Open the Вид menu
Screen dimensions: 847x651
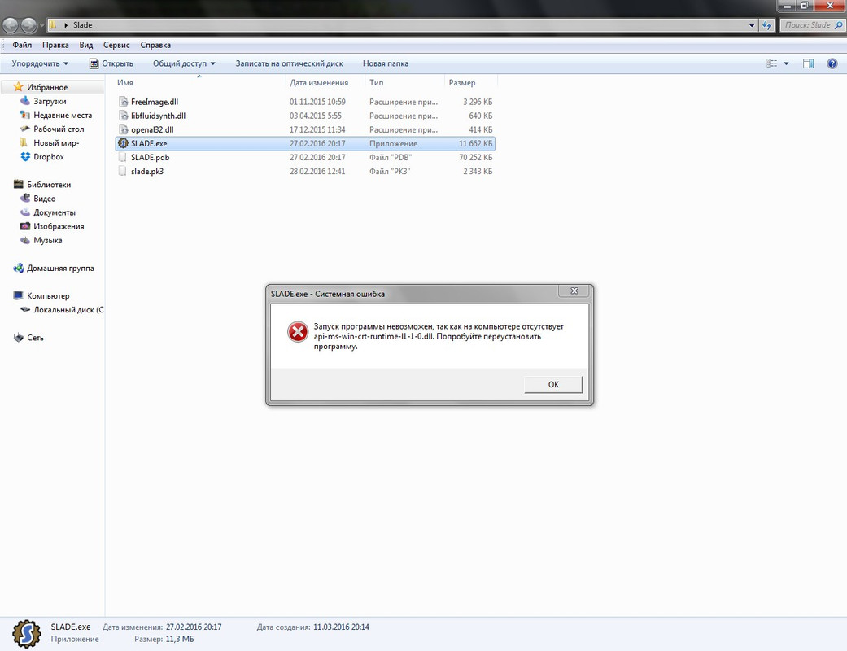[86, 45]
